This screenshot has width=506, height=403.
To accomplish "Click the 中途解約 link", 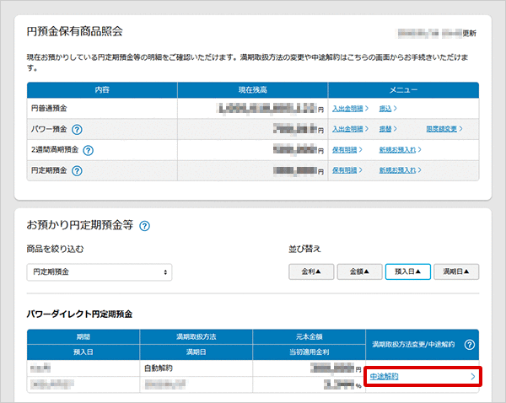I will 384,376.
